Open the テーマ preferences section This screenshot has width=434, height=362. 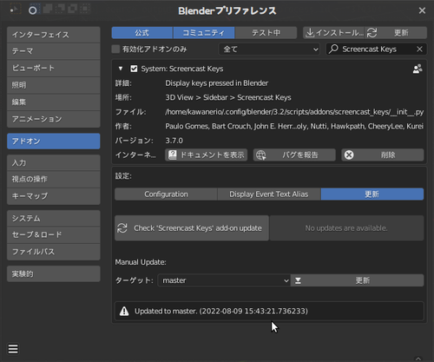tap(54, 51)
